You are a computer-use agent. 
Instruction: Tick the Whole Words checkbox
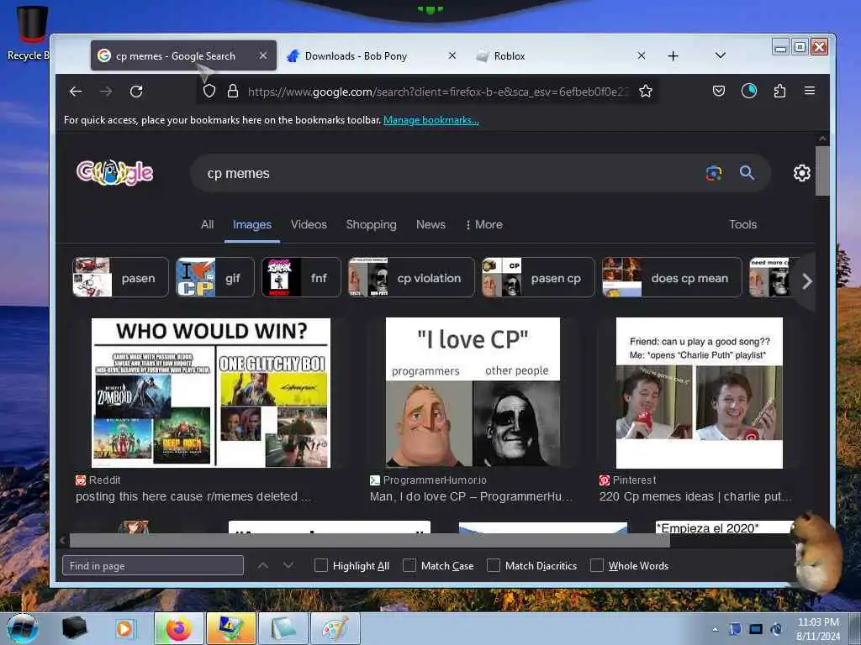point(597,565)
